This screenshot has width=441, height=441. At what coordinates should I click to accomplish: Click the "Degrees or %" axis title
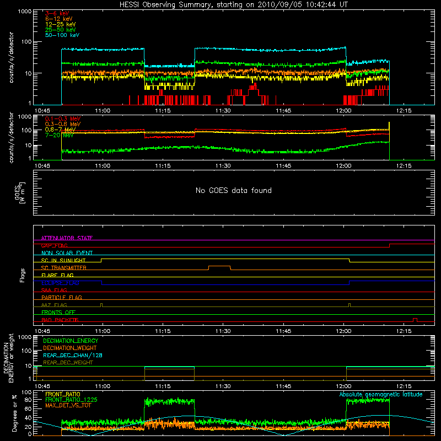click(x=14, y=413)
